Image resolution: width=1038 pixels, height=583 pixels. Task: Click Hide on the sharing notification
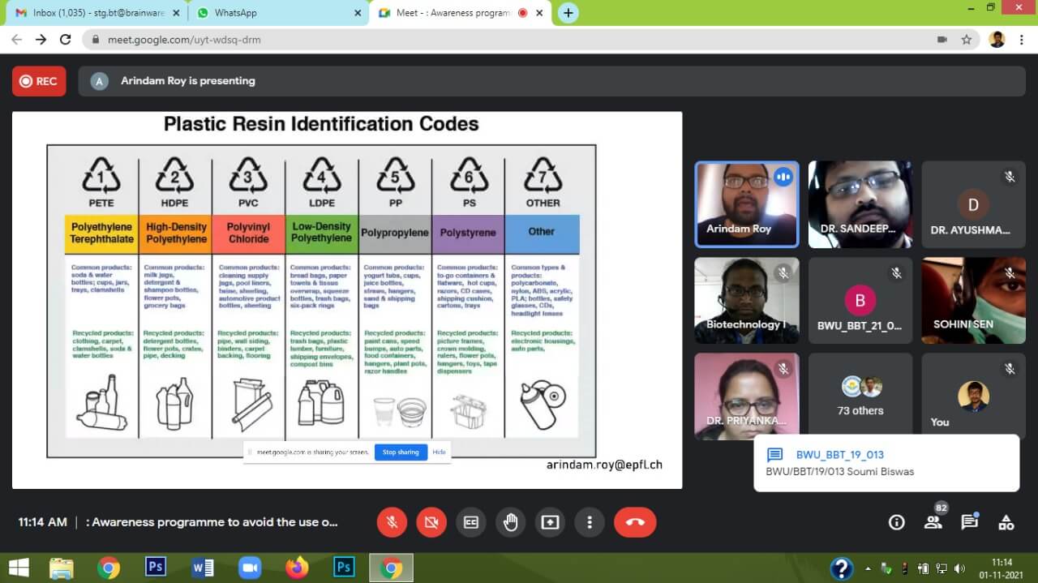[x=439, y=452]
